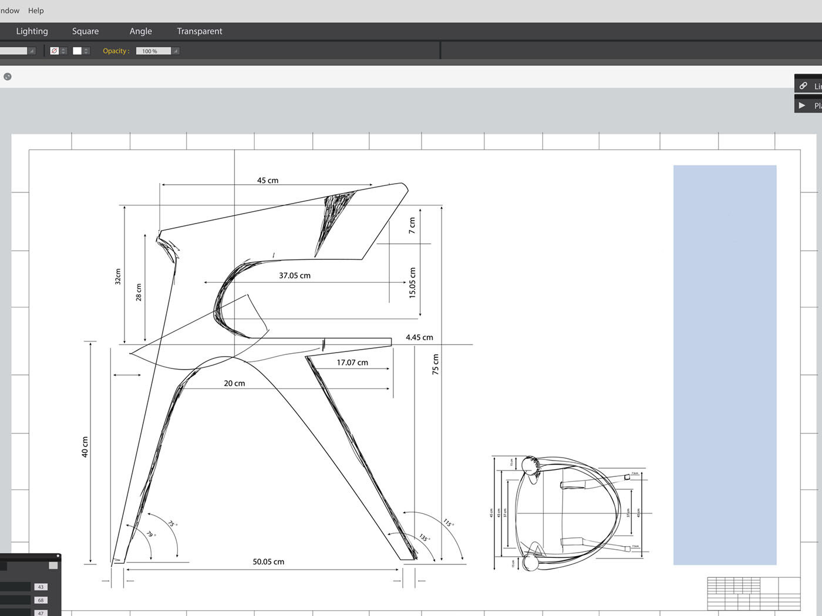Click the light gray swatch in bottom-left panel
This screenshot has height=616, width=822.
tap(53, 566)
